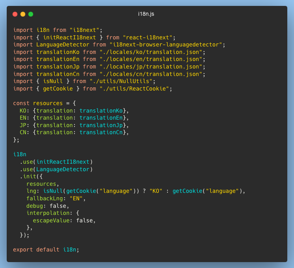Click the green maximize window button

pos(31,14)
